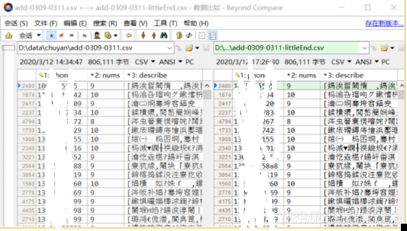Click the left pane scroll-up arrow
Viewport: 407px width, 231px height.
tap(207, 86)
